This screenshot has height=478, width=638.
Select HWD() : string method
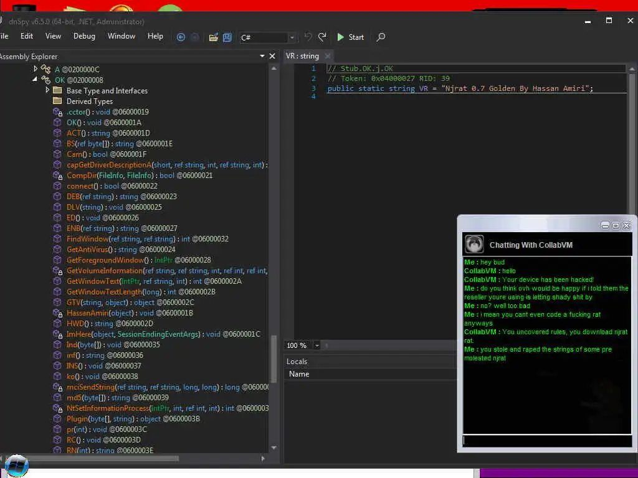(110, 324)
